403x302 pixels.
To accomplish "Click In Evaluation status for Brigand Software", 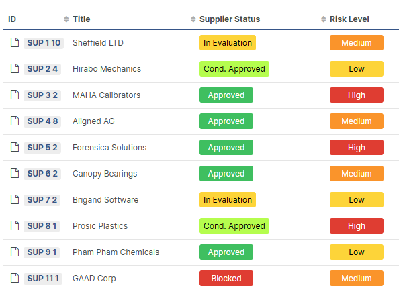I will point(228,200).
